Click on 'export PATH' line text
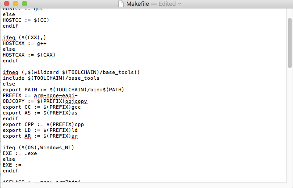 63,90
